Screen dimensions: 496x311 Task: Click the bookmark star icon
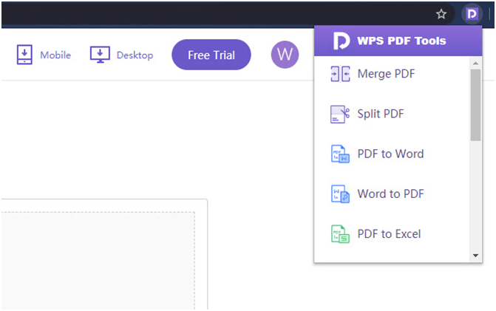(441, 14)
